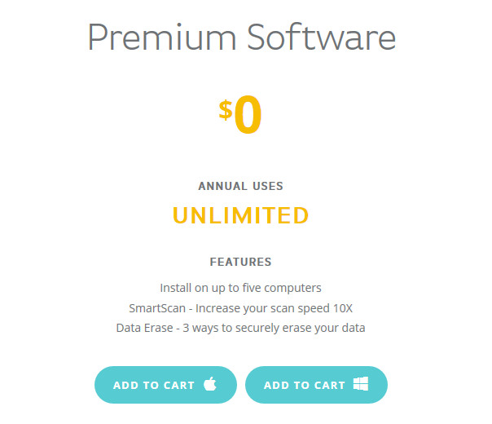Viewport: 492px width, 424px height.
Task: Add Windows version to cart
Action: click(x=316, y=385)
